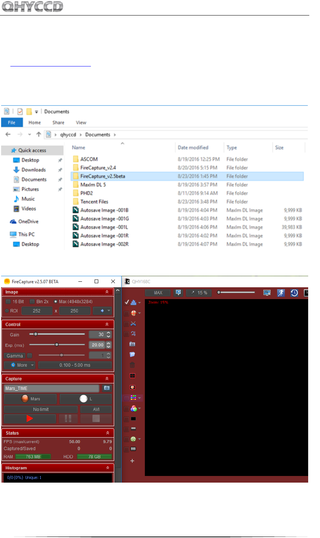This screenshot has height=538, width=320.
Task: Open the More settings dropdown
Action: point(20,365)
